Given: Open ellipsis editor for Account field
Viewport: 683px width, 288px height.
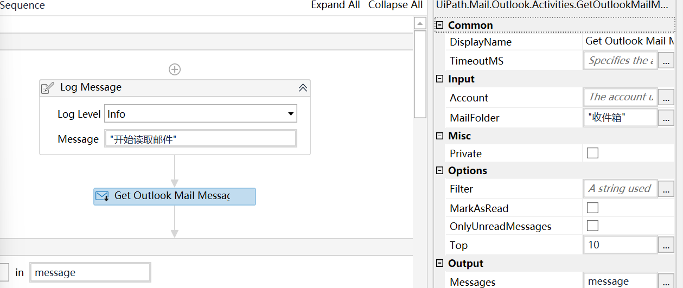Looking at the screenshot, I should (666, 98).
